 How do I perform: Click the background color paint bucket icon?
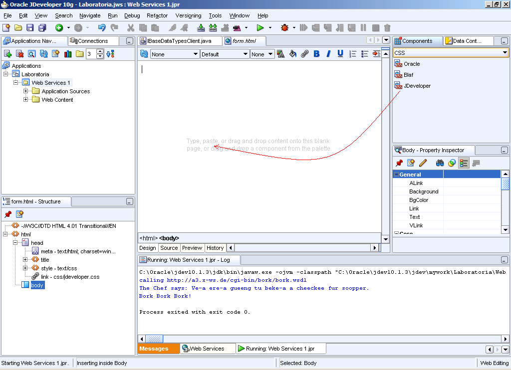292,54
